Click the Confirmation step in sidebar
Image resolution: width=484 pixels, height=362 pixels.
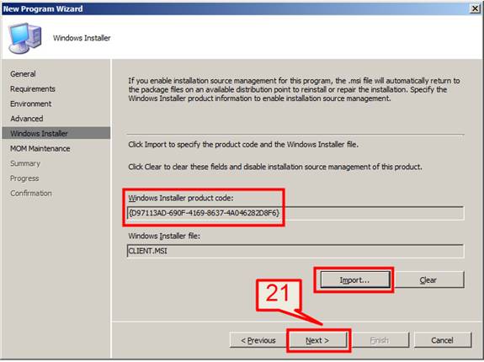31,193
